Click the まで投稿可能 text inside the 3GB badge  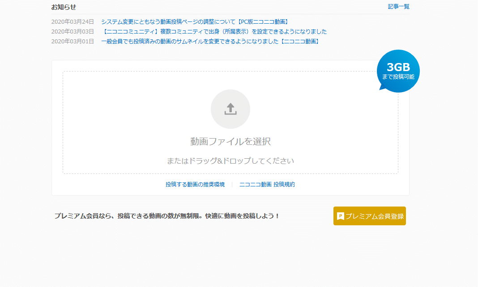click(x=398, y=77)
